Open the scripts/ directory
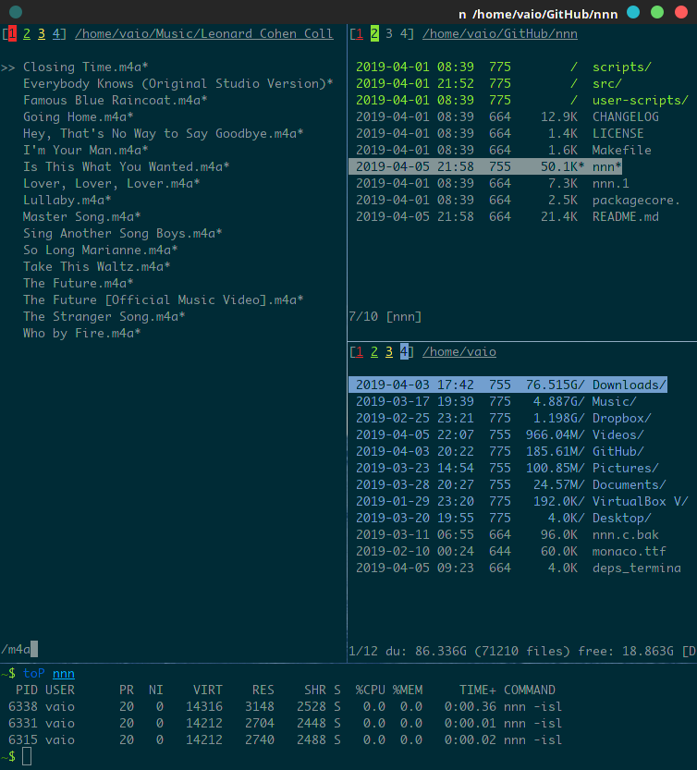The image size is (697, 770). coord(622,67)
